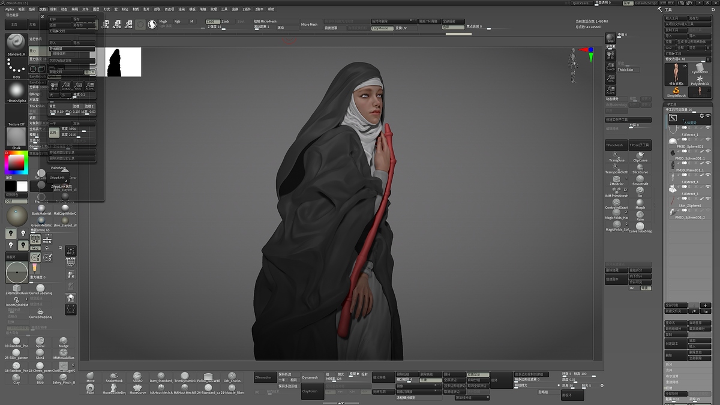720x405 pixels.
Task: Open the 帮助 menu
Action: 271,10
